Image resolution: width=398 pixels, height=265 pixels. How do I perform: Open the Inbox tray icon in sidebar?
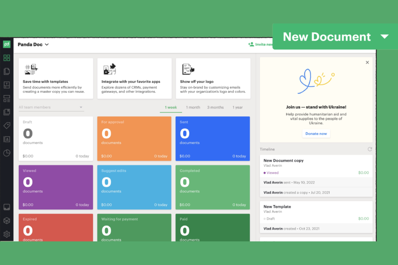coord(7,207)
